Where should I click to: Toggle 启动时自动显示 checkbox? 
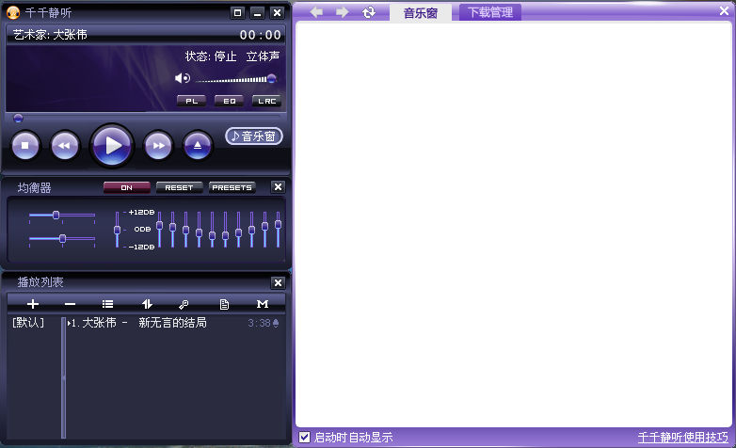point(304,438)
